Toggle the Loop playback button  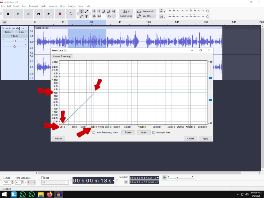[x=71, y=14]
